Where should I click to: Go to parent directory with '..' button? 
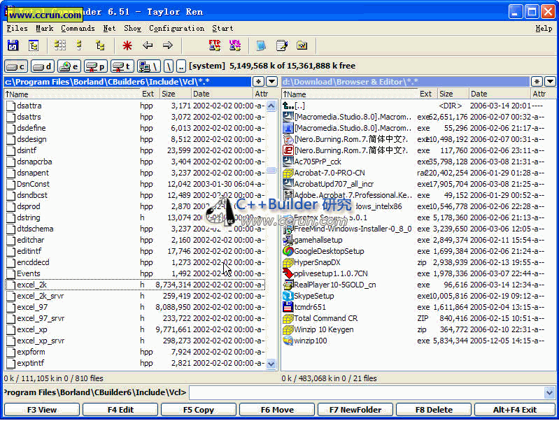tap(181, 66)
